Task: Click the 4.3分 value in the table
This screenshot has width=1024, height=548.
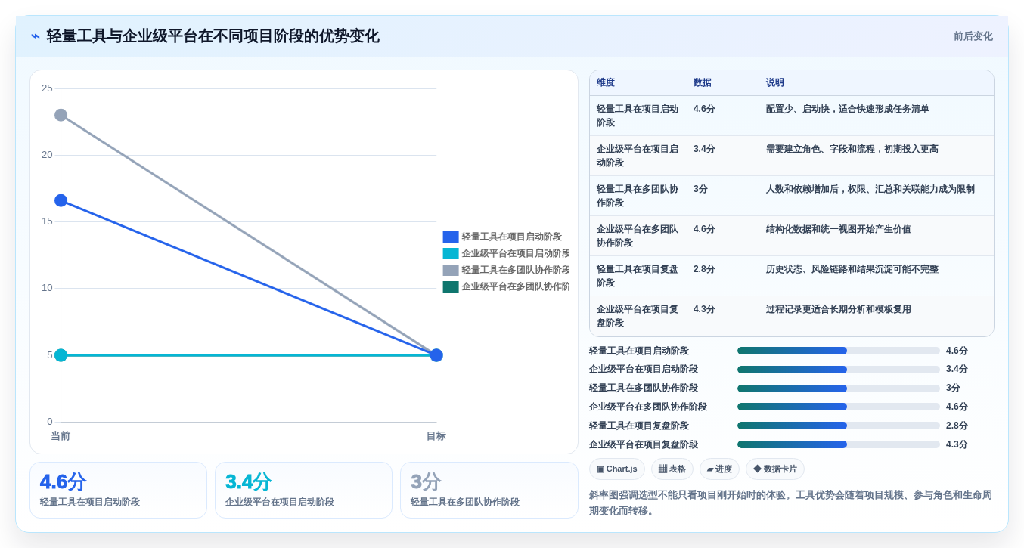Action: [x=704, y=309]
